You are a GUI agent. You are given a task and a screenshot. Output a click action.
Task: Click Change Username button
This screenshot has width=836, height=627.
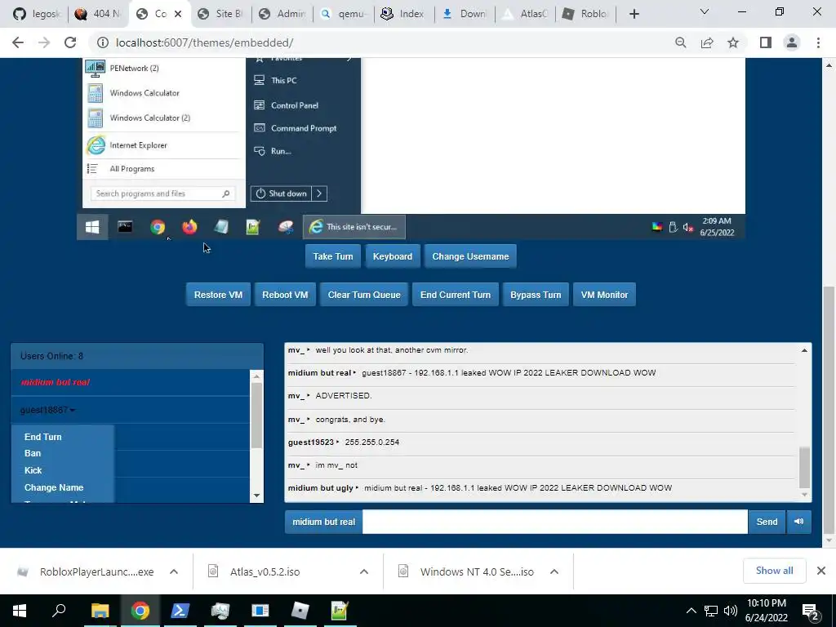coord(470,256)
